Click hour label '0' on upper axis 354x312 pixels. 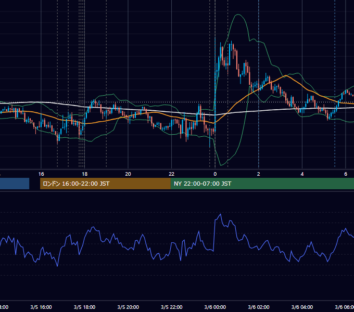tap(215, 174)
